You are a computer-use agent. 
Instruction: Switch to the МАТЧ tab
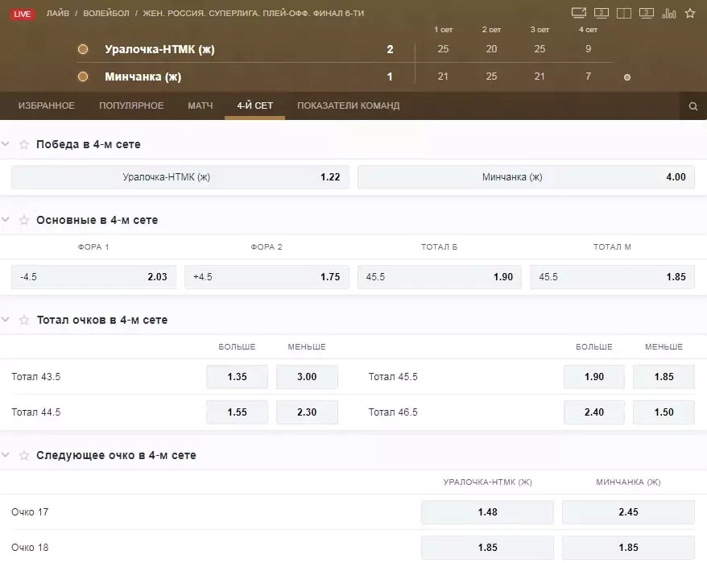pos(201,106)
